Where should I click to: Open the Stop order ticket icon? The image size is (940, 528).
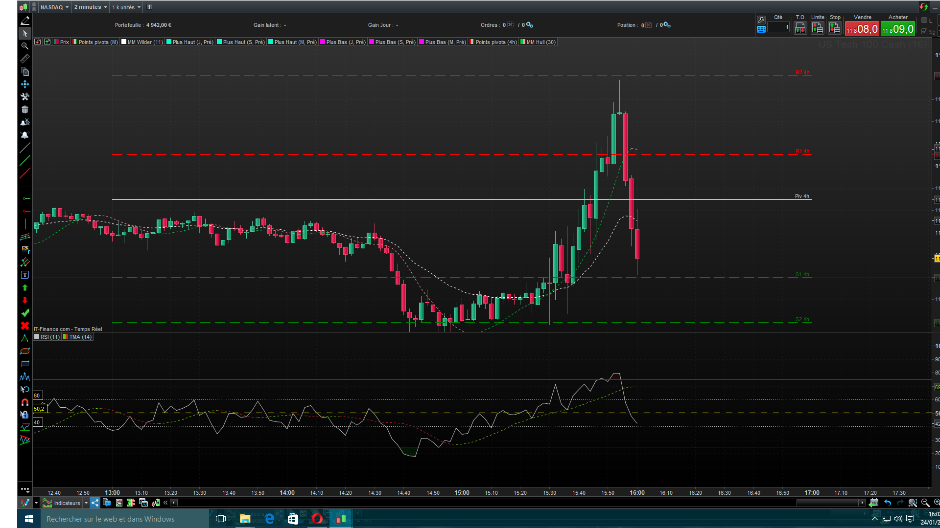point(835,28)
